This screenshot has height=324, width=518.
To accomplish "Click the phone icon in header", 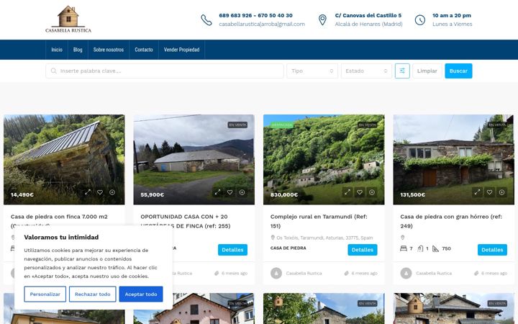I will [x=206, y=20].
